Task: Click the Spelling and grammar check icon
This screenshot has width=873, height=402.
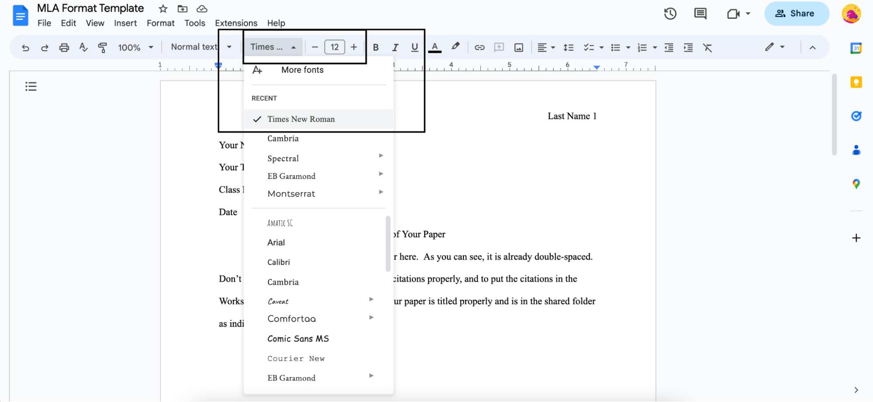Action: click(x=83, y=47)
